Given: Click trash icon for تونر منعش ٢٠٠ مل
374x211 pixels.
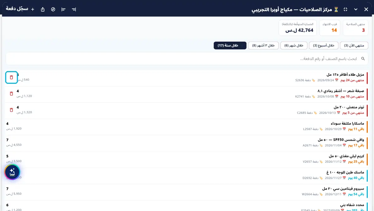Looking at the screenshot, I should pyautogui.click(x=12, y=110).
